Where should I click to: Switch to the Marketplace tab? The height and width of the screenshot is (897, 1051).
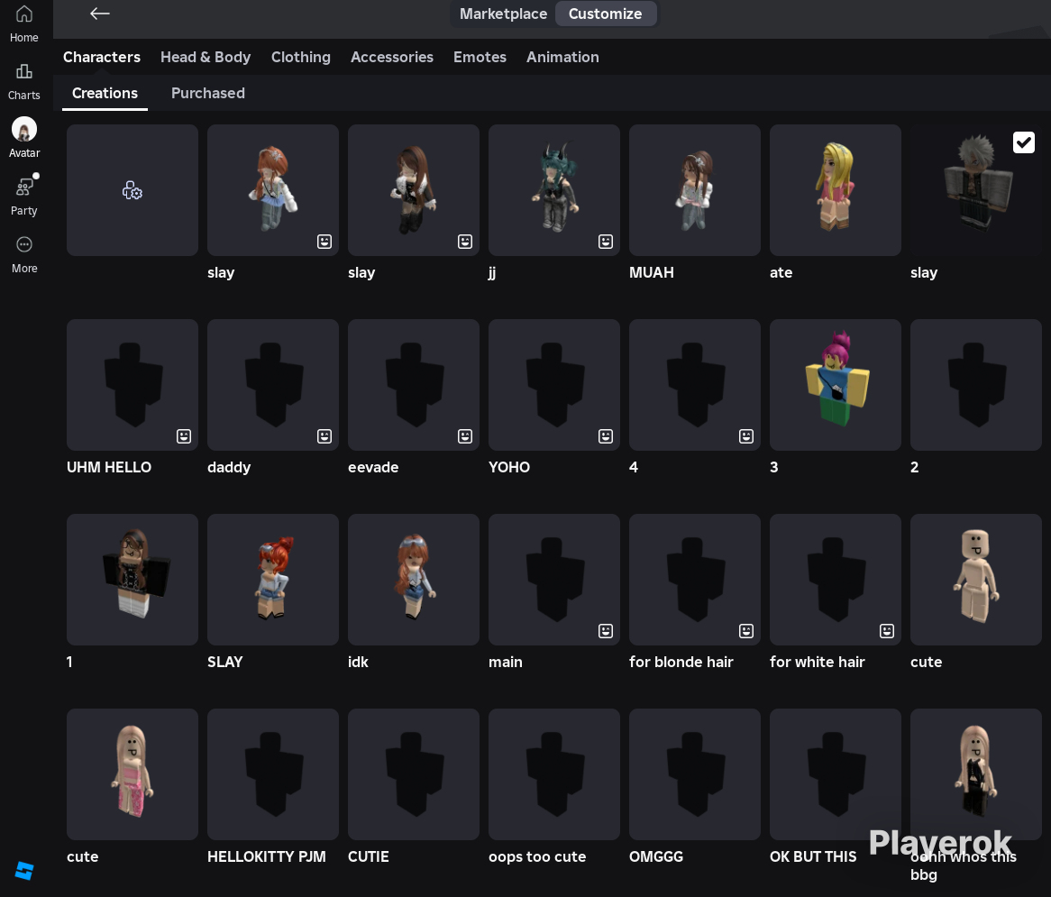pyautogui.click(x=503, y=14)
